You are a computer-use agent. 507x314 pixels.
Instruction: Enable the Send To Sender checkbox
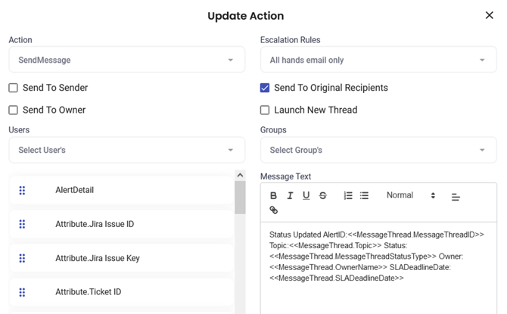pyautogui.click(x=14, y=88)
